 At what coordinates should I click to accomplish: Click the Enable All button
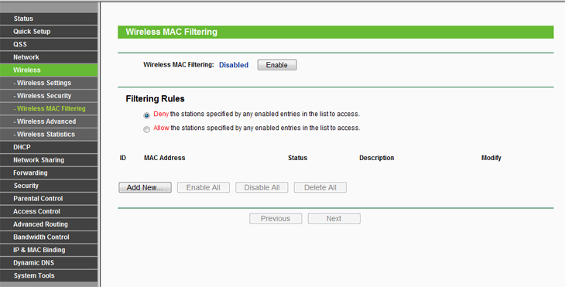pyautogui.click(x=204, y=188)
